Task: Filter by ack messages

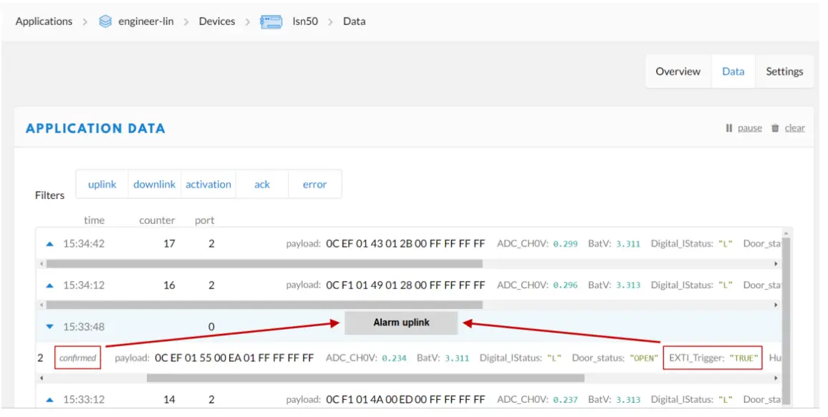Action: coord(262,185)
